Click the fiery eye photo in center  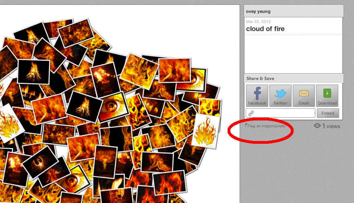113,107
